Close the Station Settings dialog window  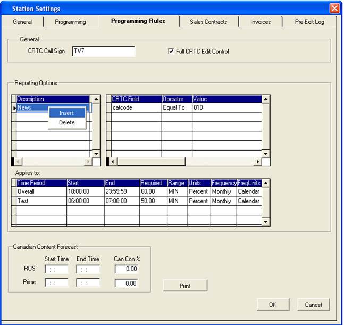[334, 8]
